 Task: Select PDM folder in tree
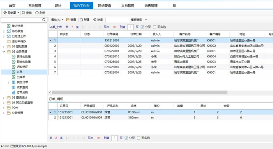coord(15,108)
